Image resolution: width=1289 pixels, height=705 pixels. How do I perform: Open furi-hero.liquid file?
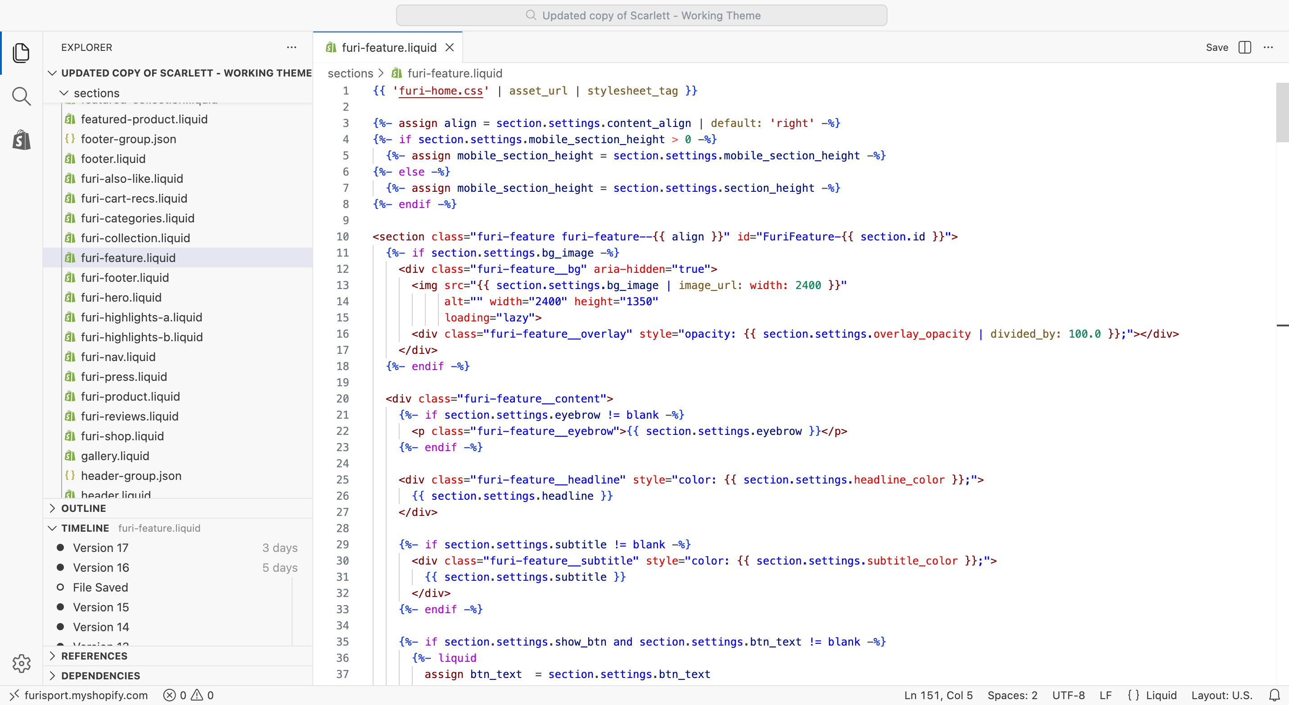point(178,297)
